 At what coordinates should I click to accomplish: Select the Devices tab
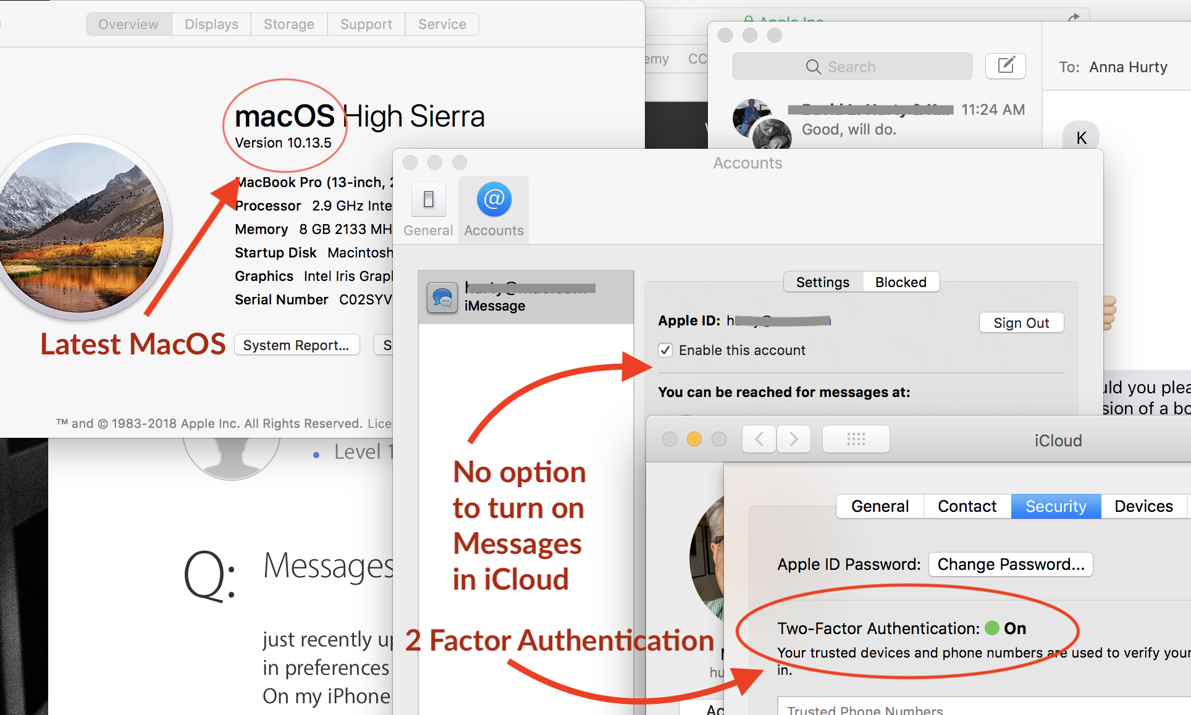pyautogui.click(x=1143, y=506)
